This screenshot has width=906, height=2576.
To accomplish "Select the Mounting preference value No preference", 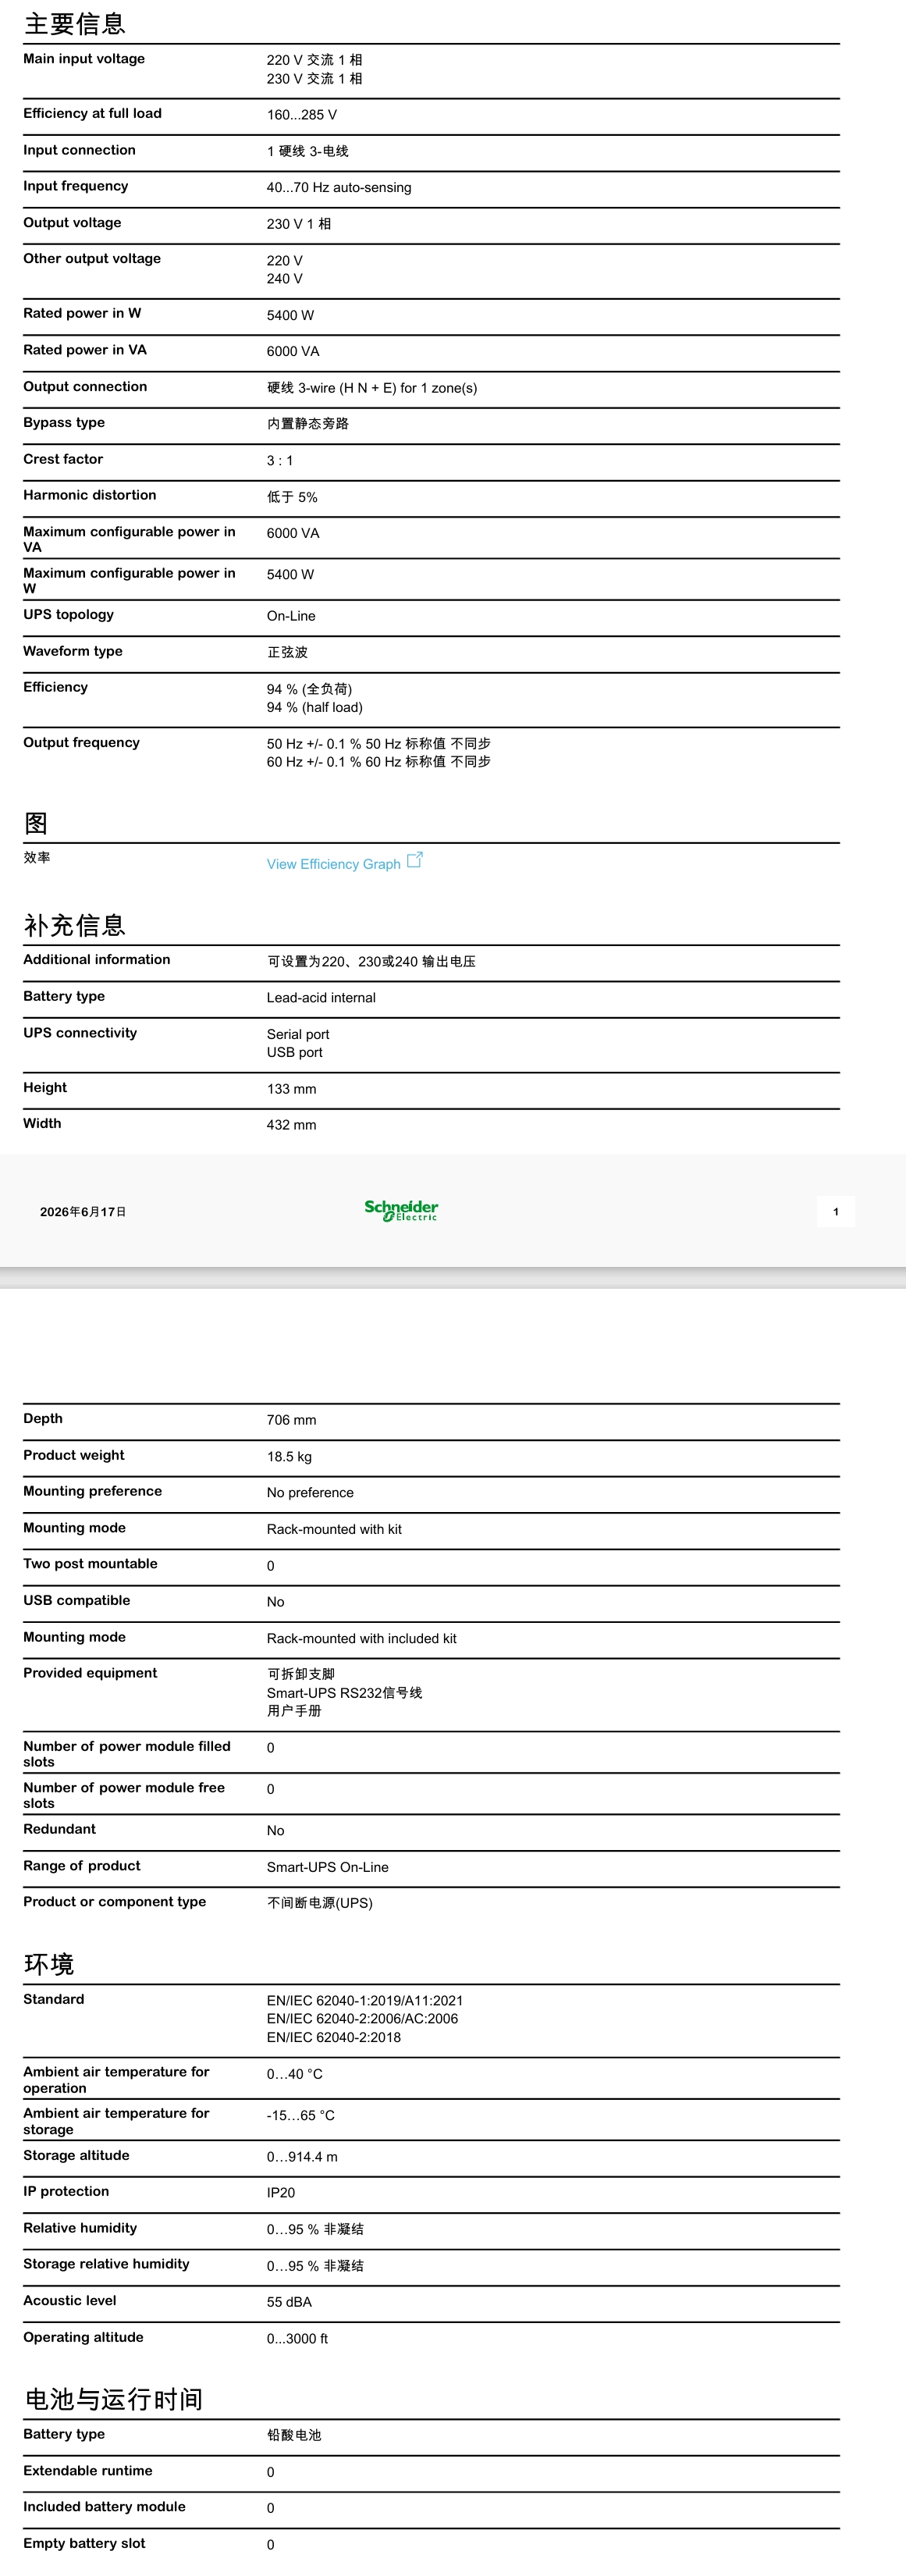I will coord(310,1492).
